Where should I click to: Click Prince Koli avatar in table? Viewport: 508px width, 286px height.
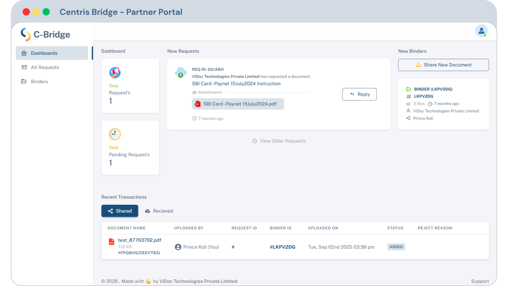point(178,247)
